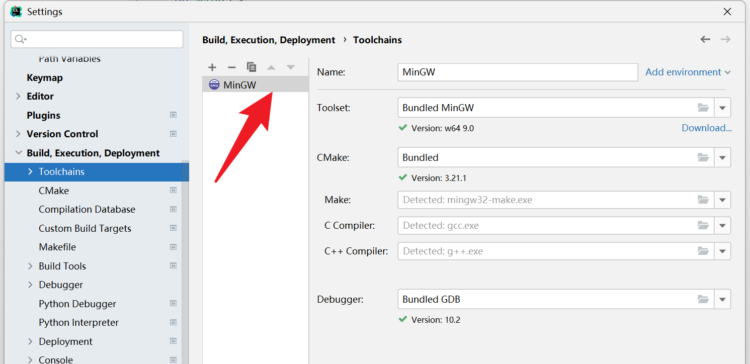Click the search magnifier icon
Image resolution: width=750 pixels, height=364 pixels.
coord(21,39)
